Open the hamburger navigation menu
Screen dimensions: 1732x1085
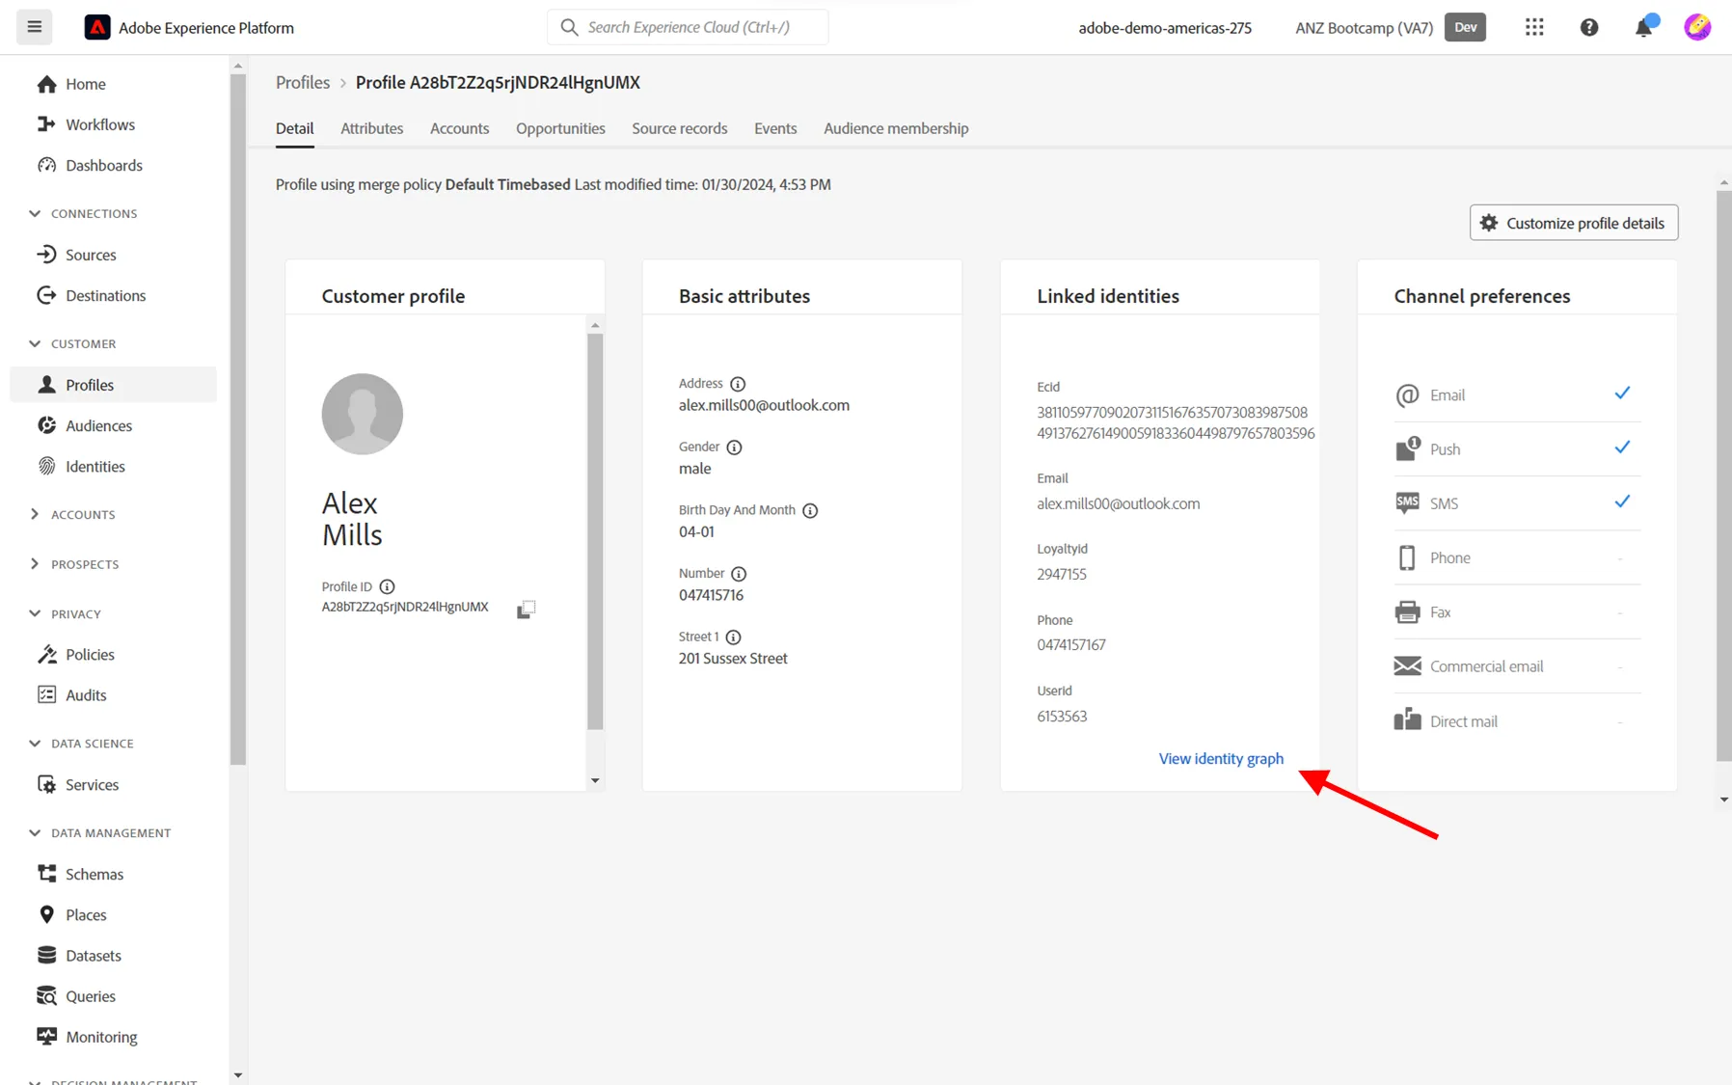[x=35, y=27]
